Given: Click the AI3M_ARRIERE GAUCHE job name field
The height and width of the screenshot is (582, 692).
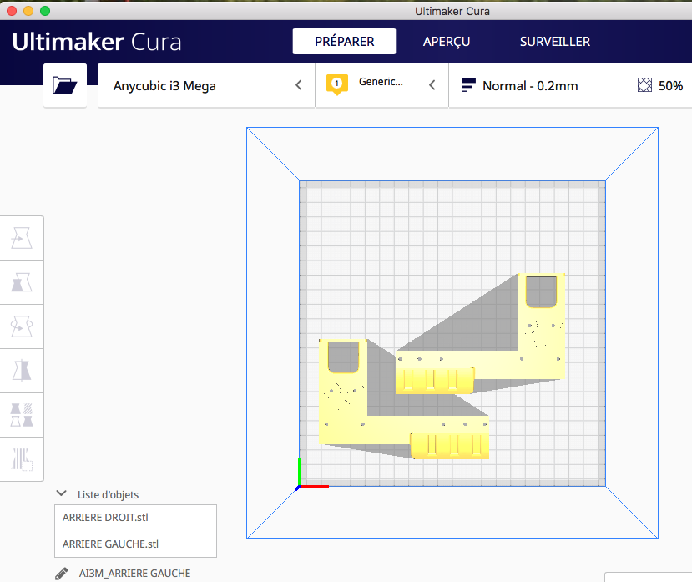Looking at the screenshot, I should point(134,574).
